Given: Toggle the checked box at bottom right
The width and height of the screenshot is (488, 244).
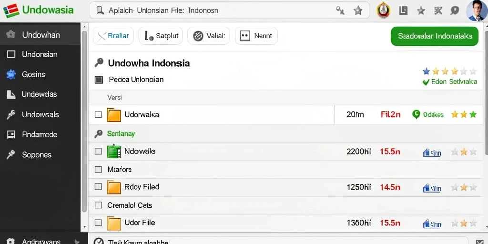Looking at the screenshot, I should (x=479, y=242).
